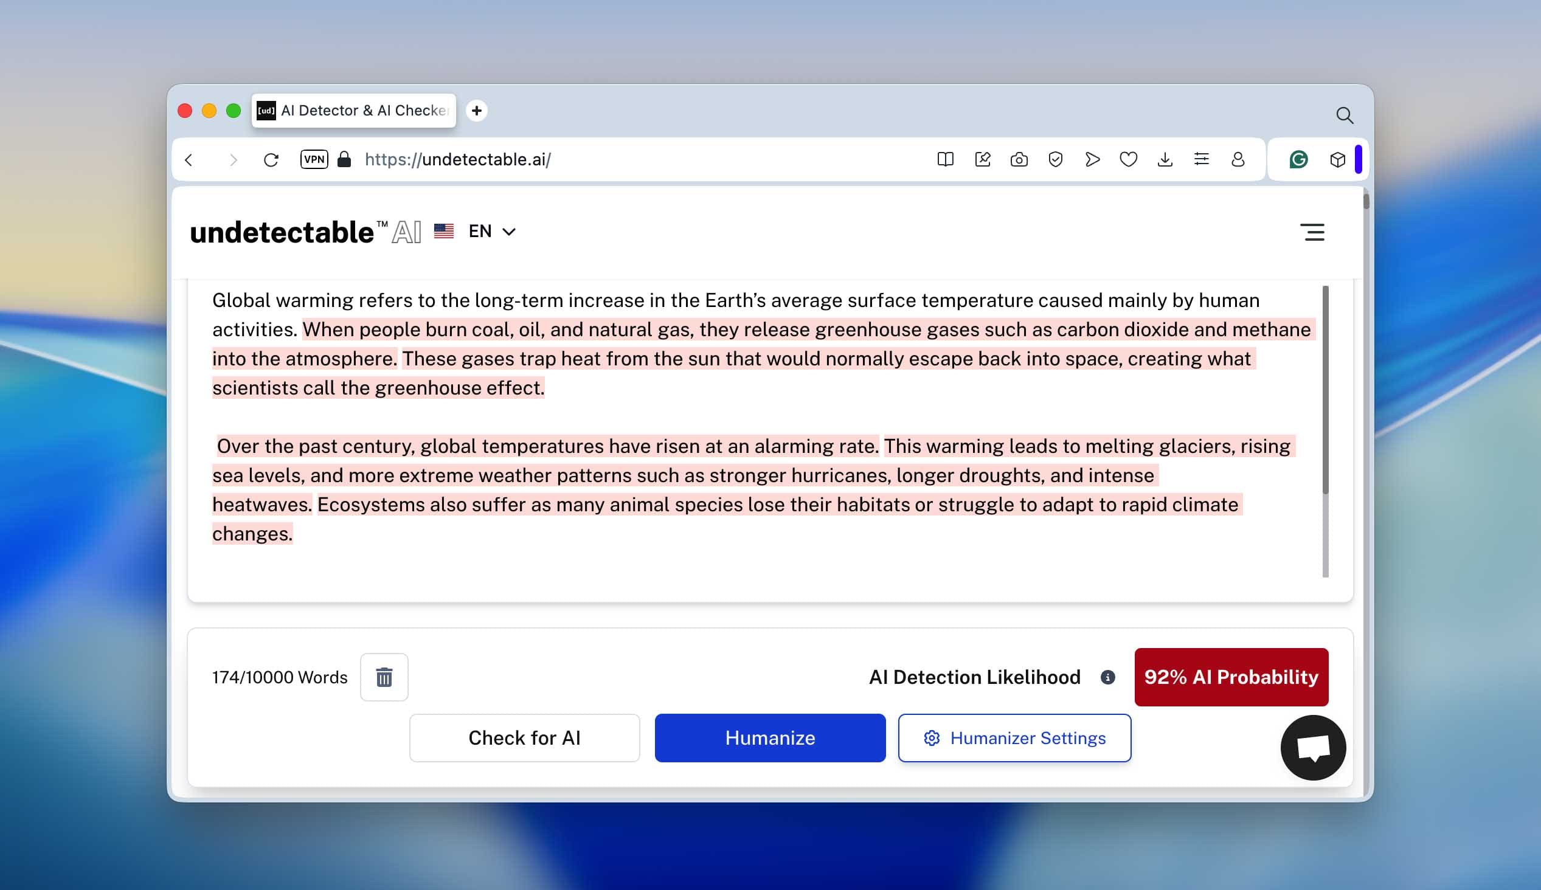
Task: Click the trash icon to clear text
Action: pyautogui.click(x=384, y=677)
